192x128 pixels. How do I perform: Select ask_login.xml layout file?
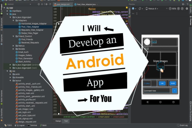(x=23, y=112)
